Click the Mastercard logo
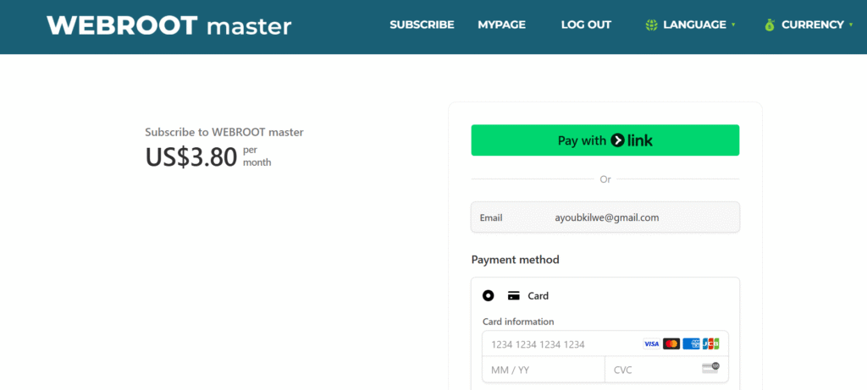The width and height of the screenshot is (867, 390). pos(671,343)
